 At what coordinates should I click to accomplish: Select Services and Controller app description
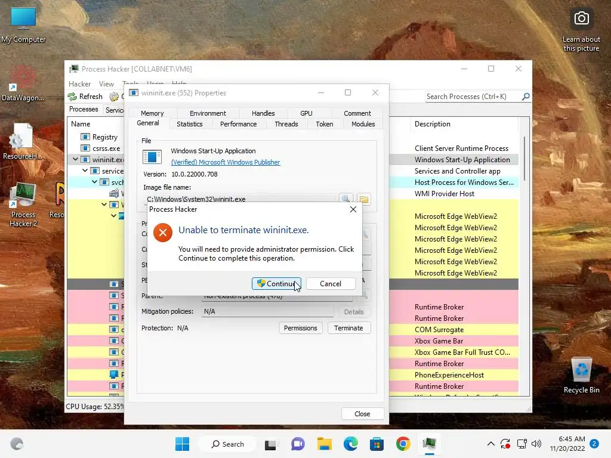click(x=457, y=171)
